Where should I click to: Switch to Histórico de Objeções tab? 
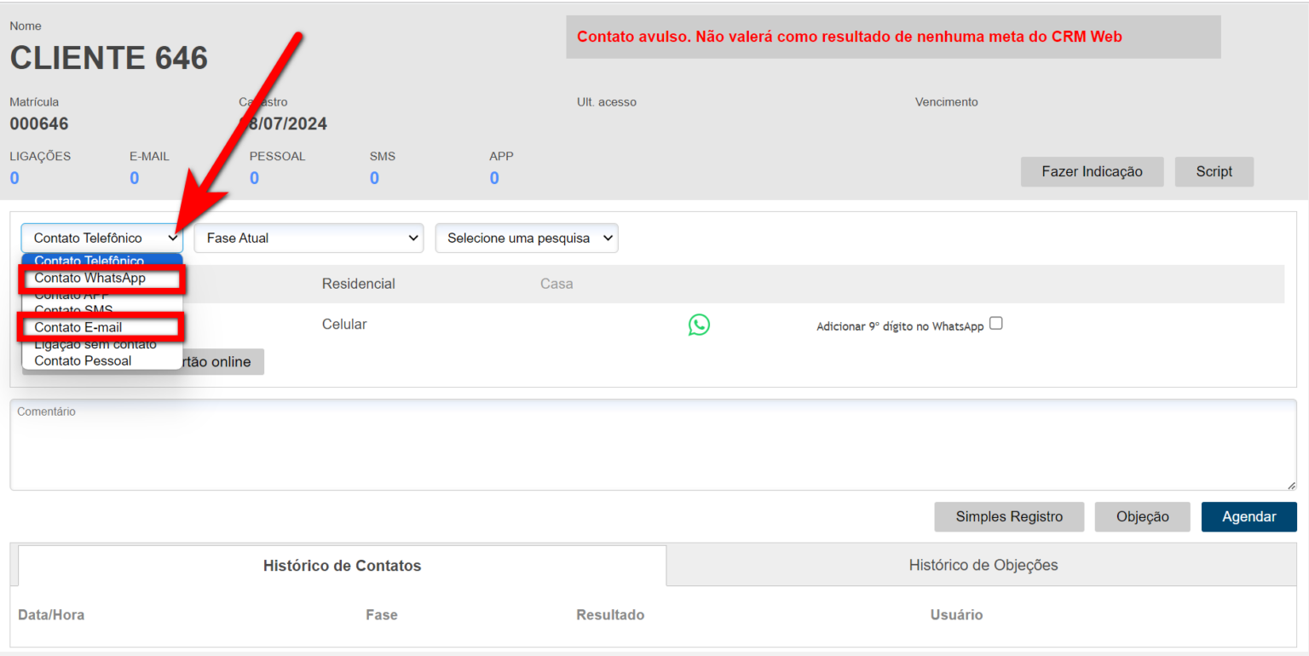[983, 565]
